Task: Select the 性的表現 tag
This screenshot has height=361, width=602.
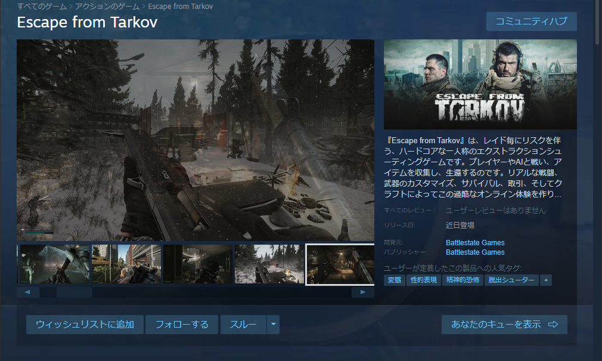Action: 423,280
